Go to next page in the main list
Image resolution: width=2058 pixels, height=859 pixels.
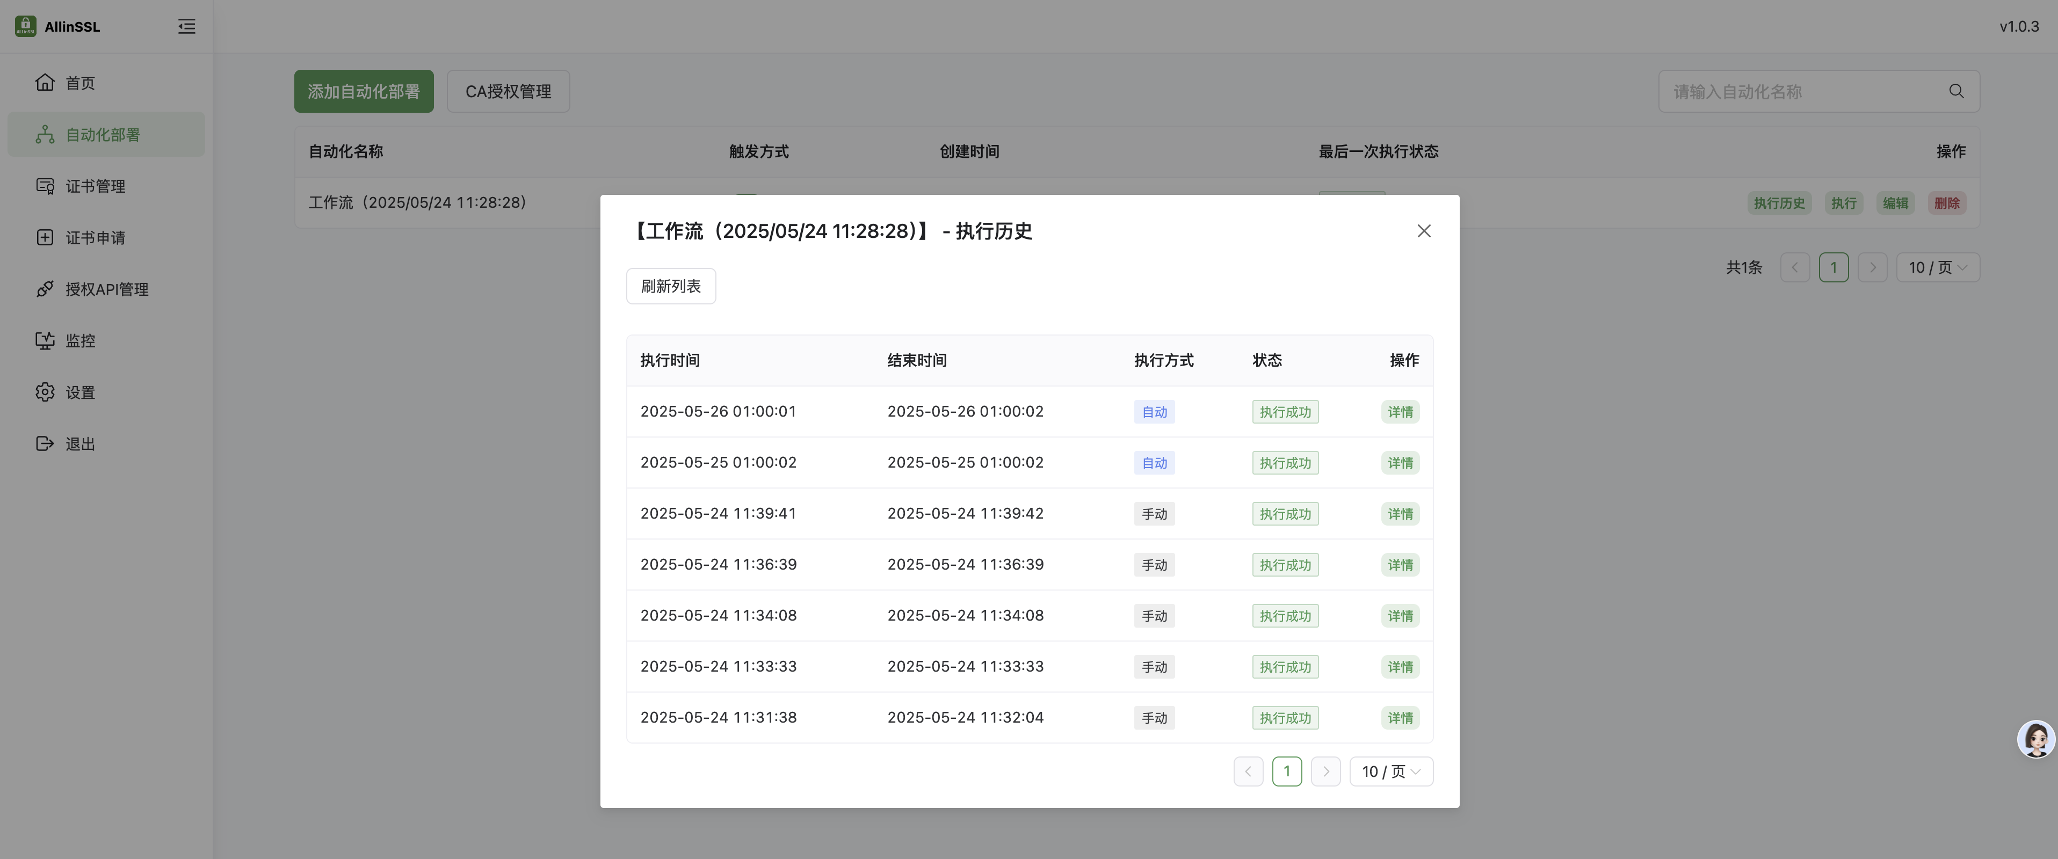1872,267
